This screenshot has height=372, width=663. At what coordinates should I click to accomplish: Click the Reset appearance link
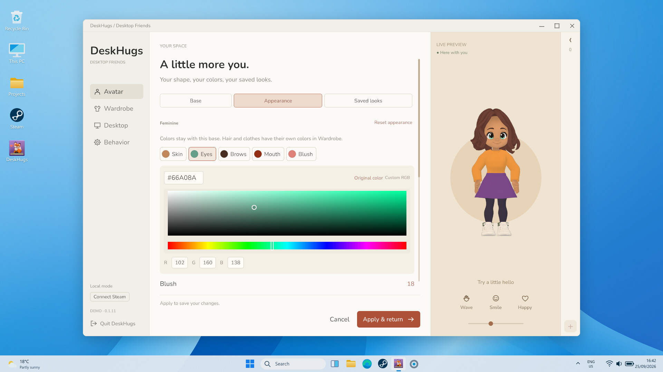pos(393,123)
